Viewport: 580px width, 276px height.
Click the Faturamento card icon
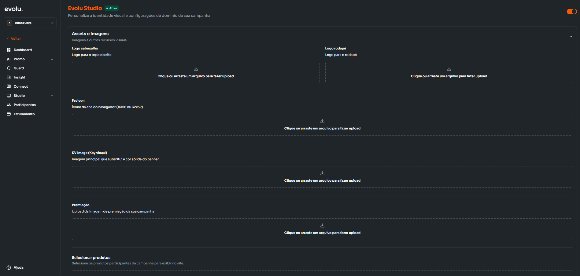[x=9, y=114]
